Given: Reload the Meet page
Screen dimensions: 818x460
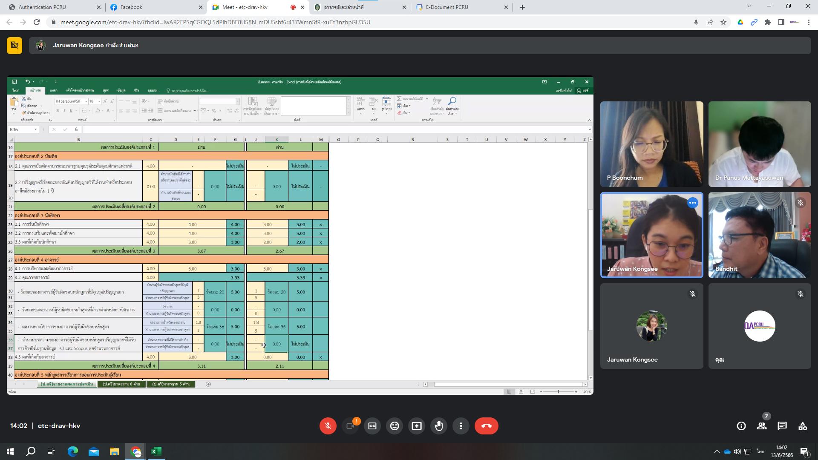Looking at the screenshot, I should [37, 22].
